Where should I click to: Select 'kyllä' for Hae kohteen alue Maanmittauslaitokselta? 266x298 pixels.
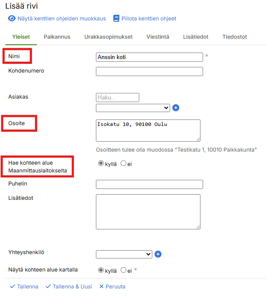click(x=101, y=164)
